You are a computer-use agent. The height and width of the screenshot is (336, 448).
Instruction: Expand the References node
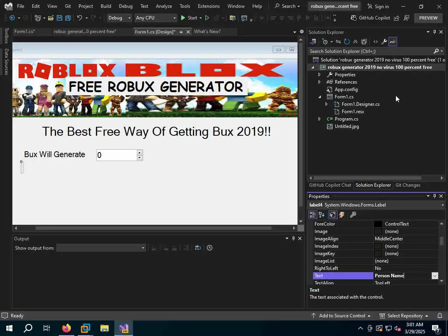click(x=319, y=82)
